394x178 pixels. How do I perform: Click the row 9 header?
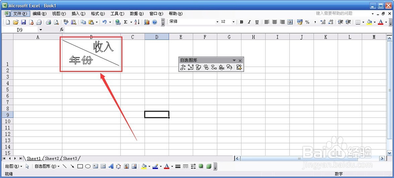[x=7, y=115]
